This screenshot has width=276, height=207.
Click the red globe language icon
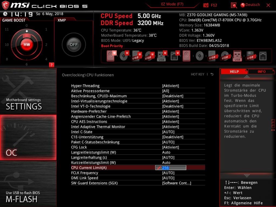click(x=243, y=5)
